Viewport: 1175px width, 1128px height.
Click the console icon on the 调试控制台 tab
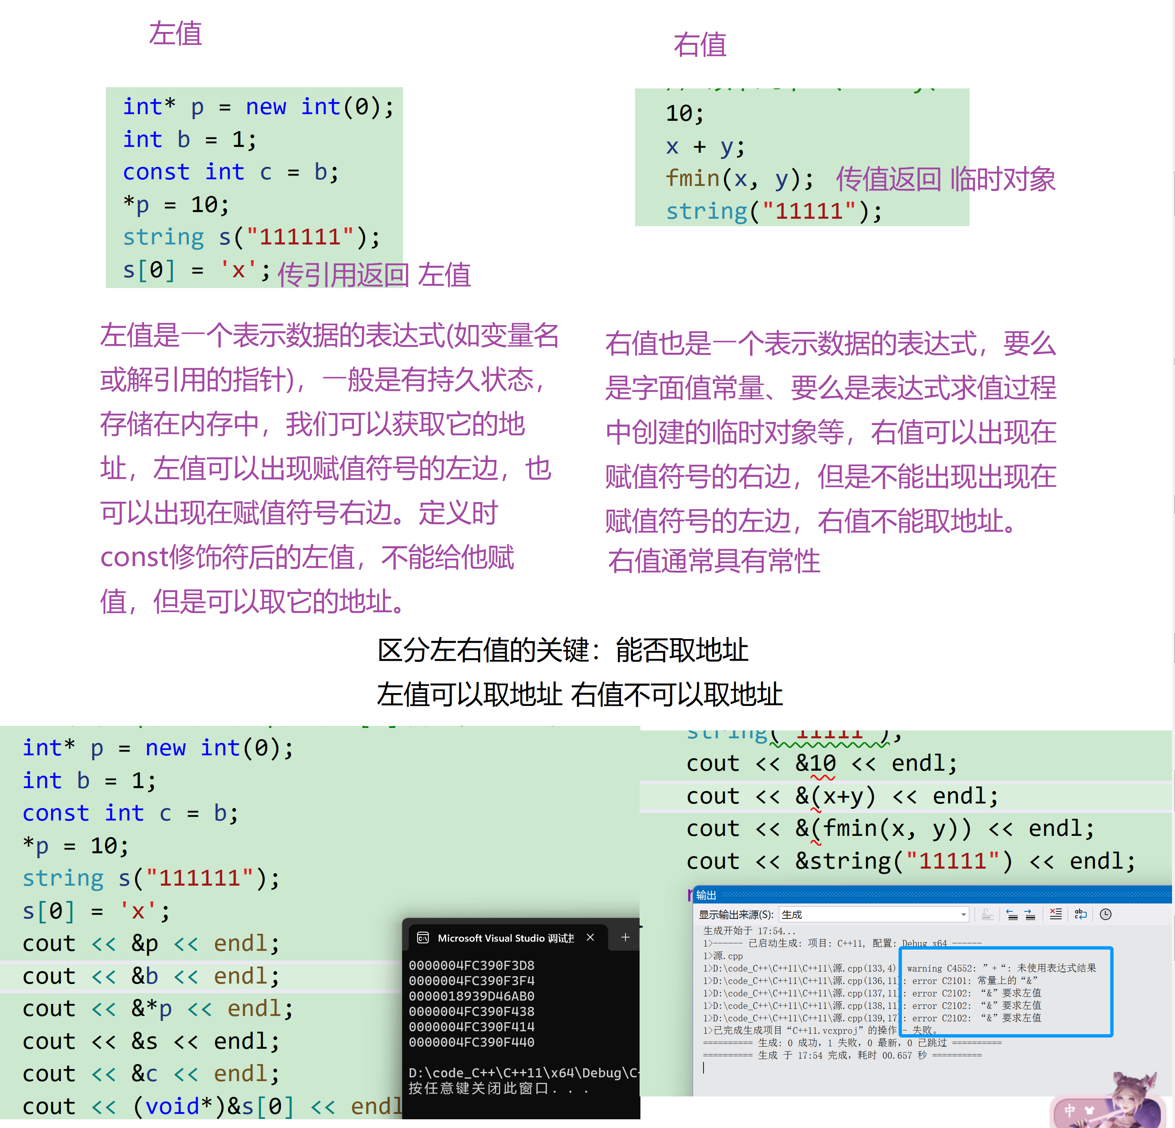[x=423, y=938]
